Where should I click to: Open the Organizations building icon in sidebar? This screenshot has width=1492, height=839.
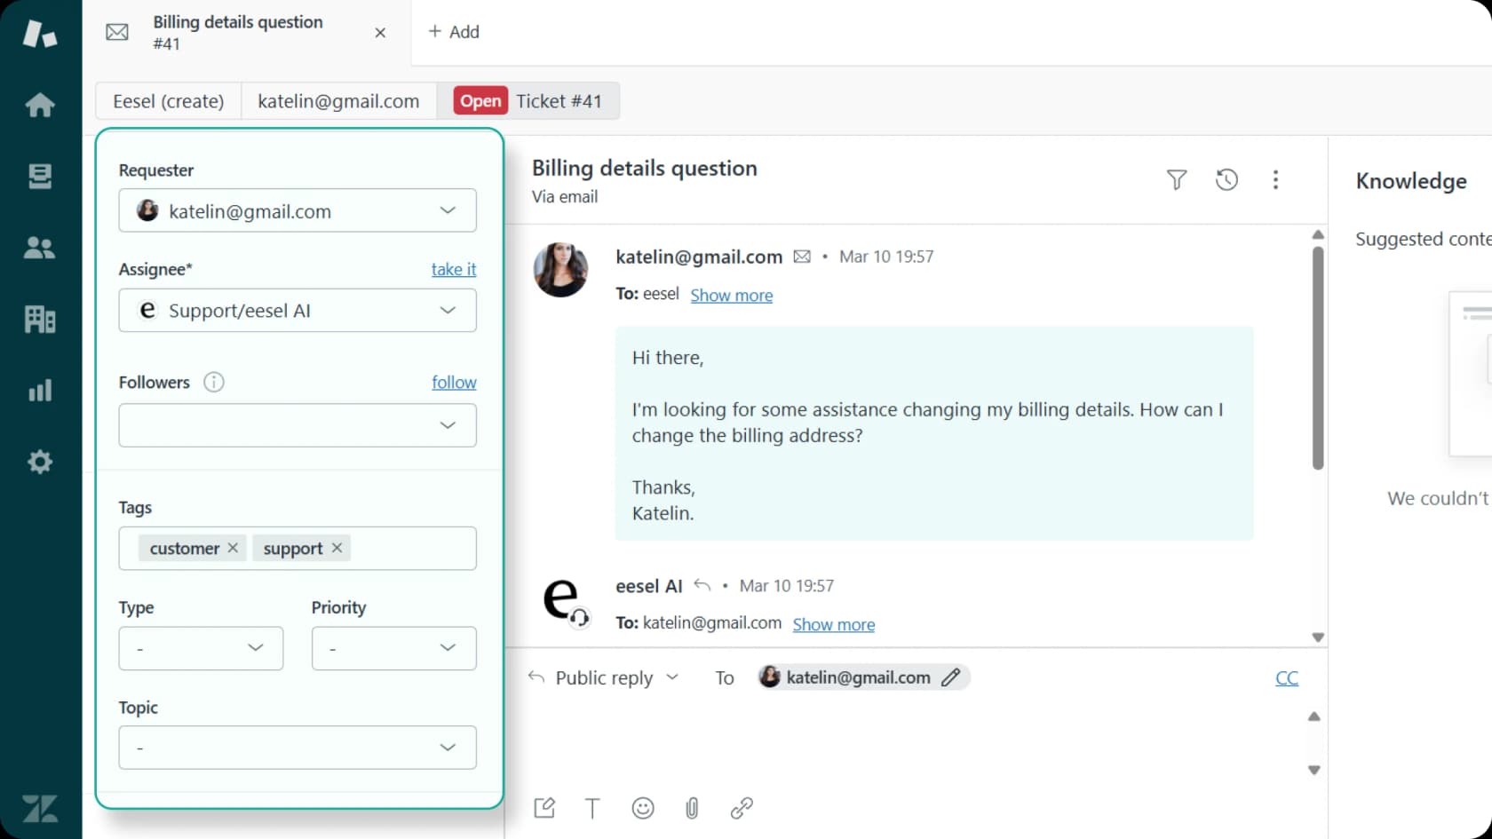point(40,319)
